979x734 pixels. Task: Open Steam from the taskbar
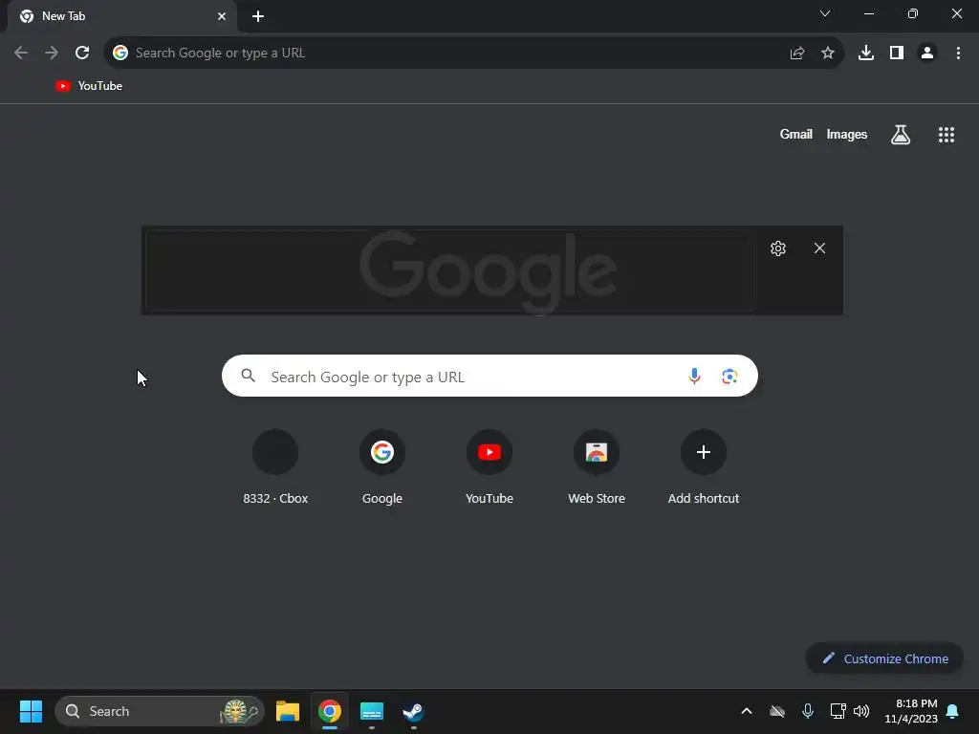pos(413,711)
